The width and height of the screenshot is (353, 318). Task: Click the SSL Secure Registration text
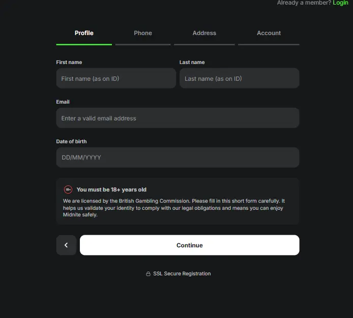182,274
